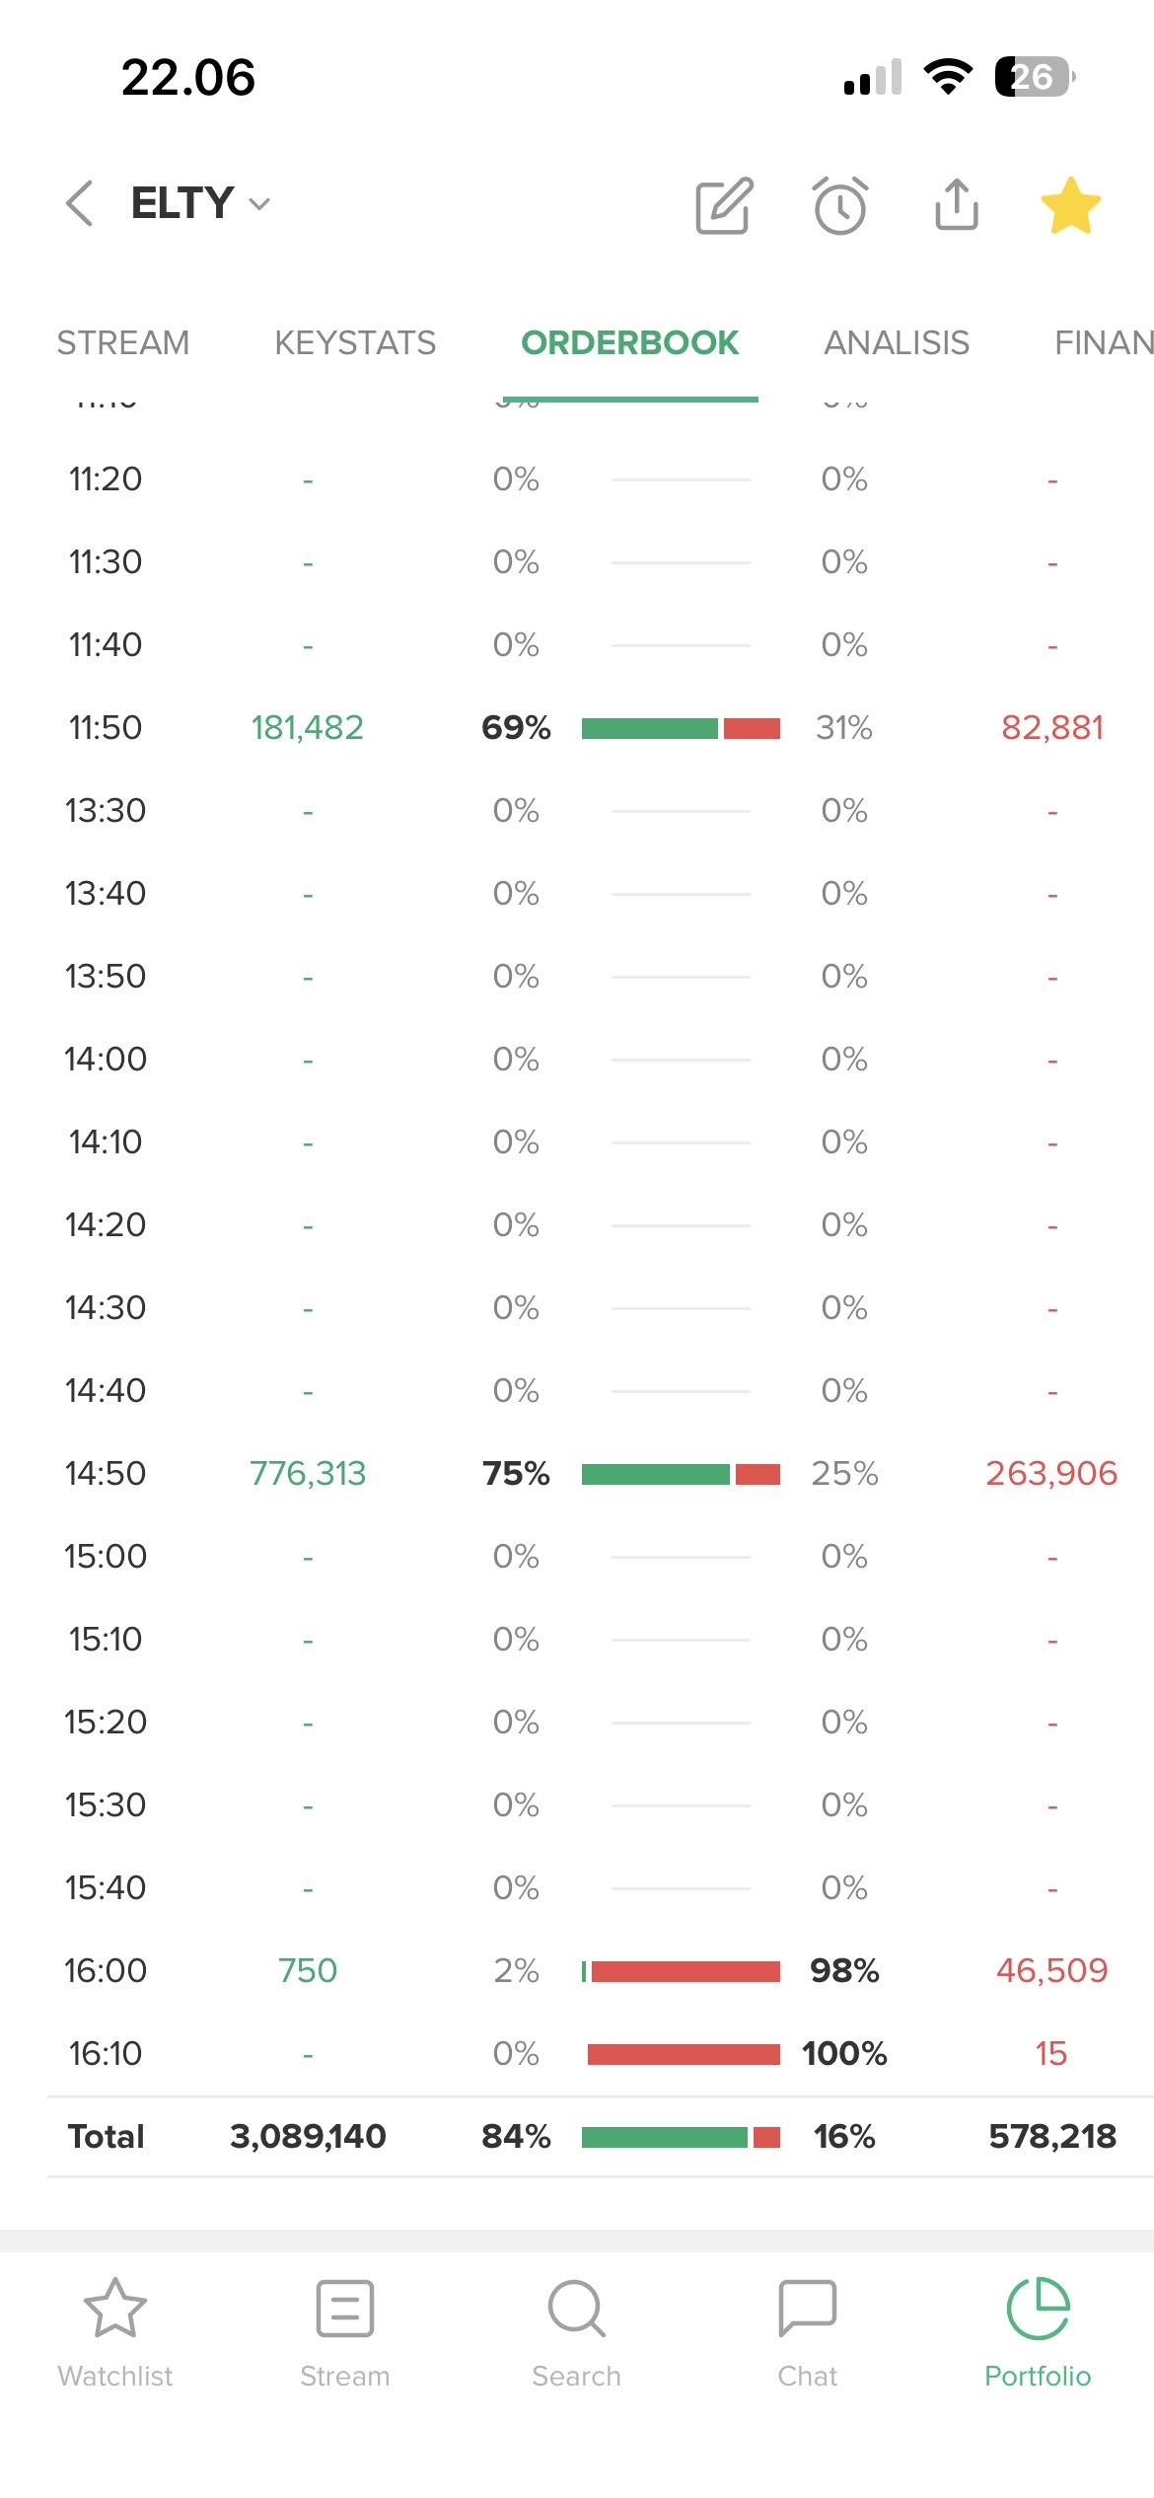Viewport: 1154px width, 2498px height.
Task: Select the ORDERBOOK tab
Action: (x=629, y=342)
